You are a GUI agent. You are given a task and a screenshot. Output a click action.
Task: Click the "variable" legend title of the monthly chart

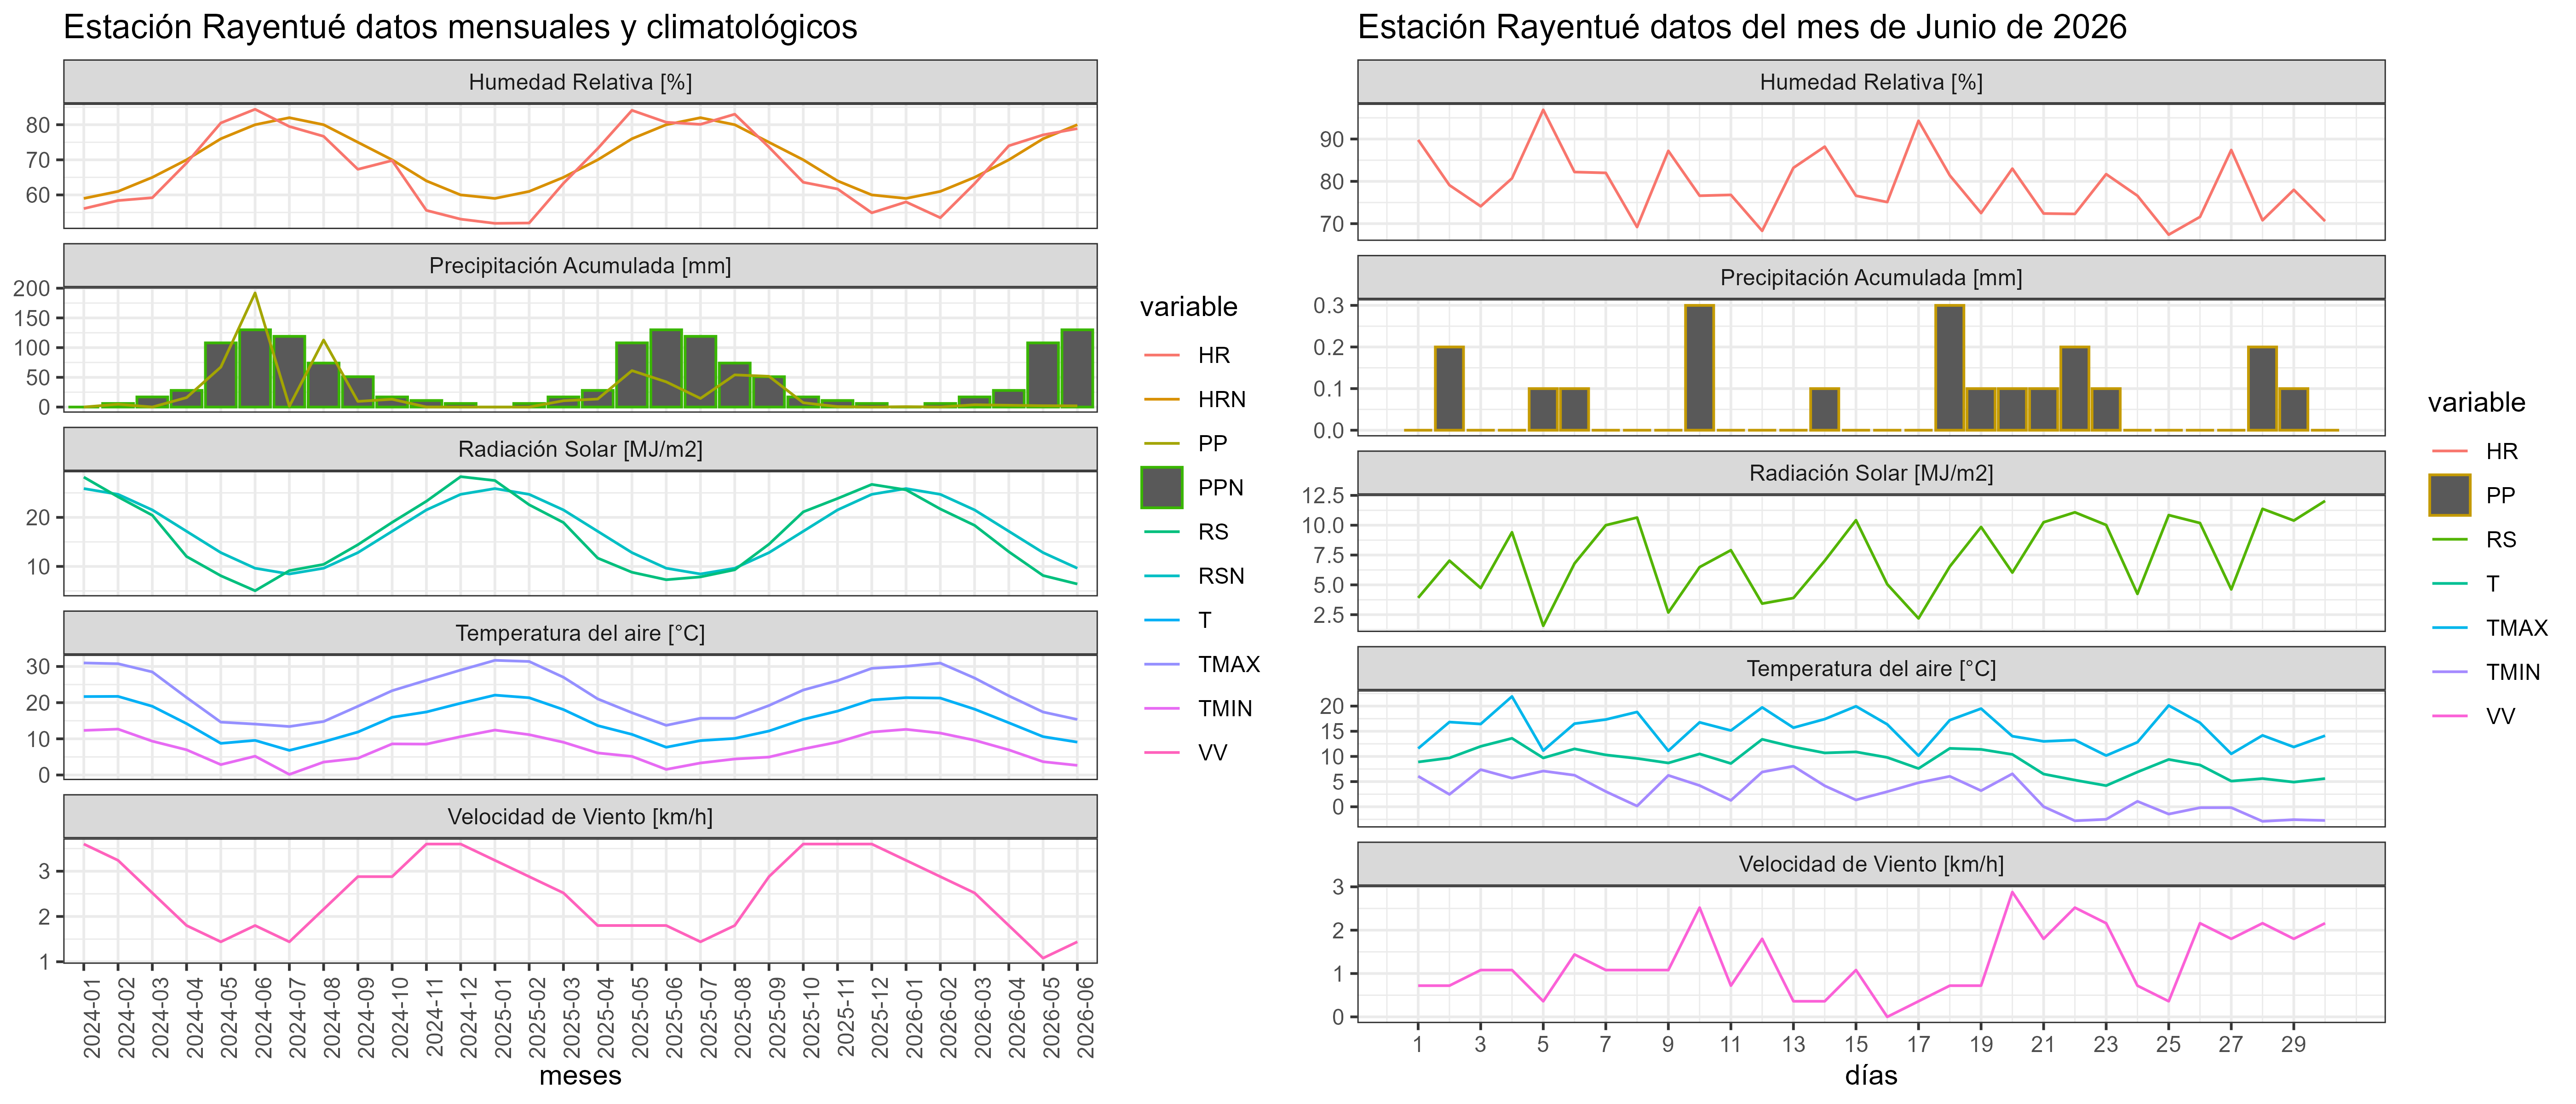1189,307
